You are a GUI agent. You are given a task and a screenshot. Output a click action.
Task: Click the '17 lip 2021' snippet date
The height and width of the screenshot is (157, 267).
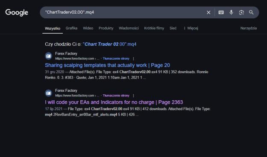coord(54,109)
